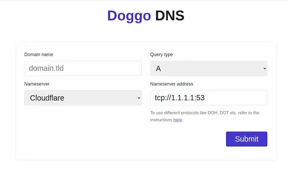Select the 'A' record value shown
Screen dimensions: 289x172
(x=158, y=69)
